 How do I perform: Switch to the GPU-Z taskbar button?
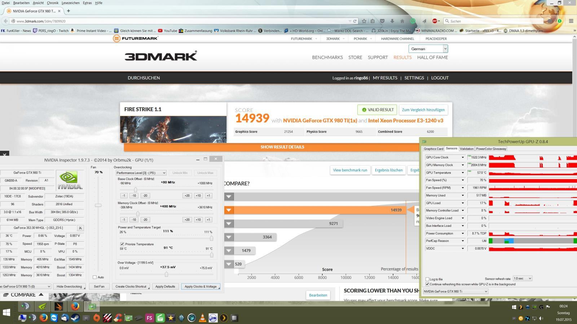[92, 306]
